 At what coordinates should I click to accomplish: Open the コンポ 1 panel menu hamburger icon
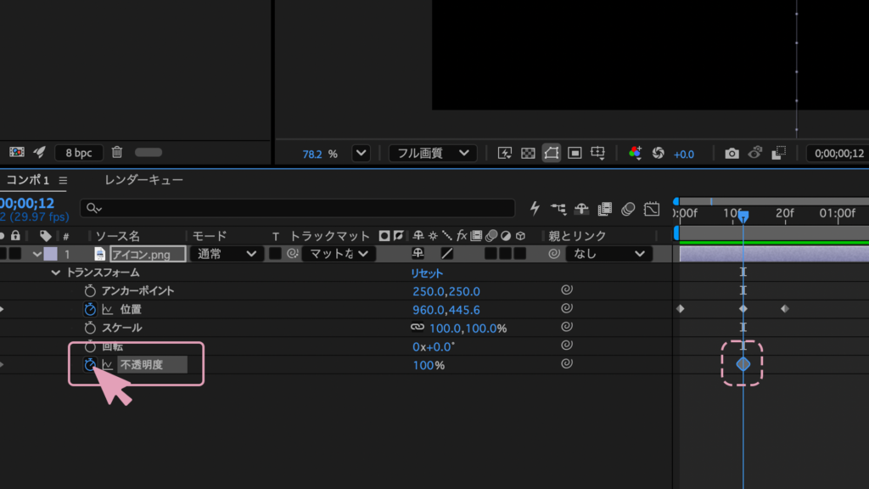pos(63,181)
